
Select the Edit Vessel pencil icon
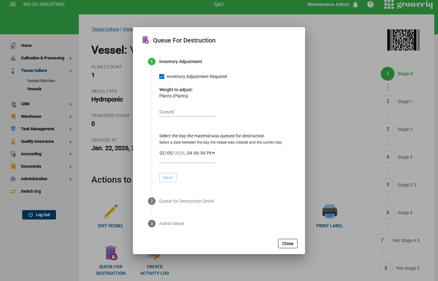[111, 211]
